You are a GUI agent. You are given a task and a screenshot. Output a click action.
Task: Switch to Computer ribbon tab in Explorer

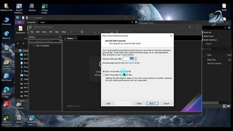click(31, 22)
